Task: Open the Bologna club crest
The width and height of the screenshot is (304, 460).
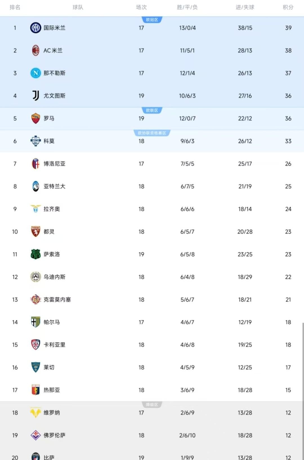Action: tap(35, 164)
